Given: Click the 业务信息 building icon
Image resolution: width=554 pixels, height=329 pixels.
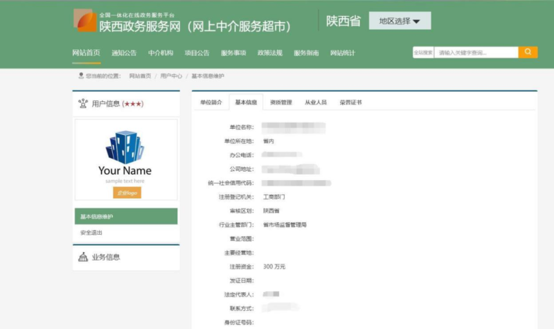Looking at the screenshot, I should pos(83,257).
